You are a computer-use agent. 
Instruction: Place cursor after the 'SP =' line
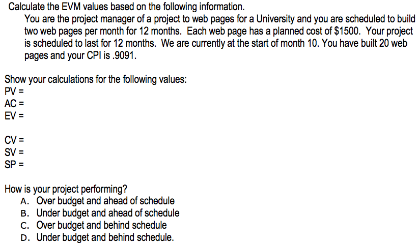click(24, 164)
